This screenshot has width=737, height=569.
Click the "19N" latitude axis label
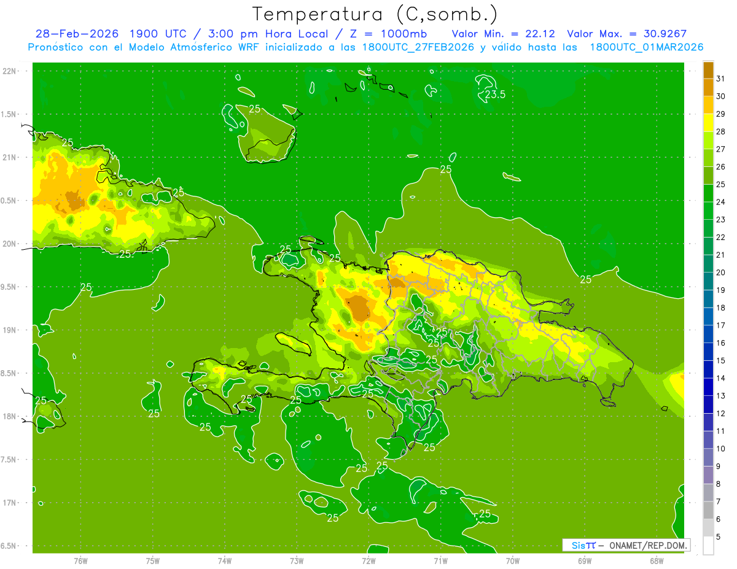coord(9,330)
